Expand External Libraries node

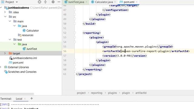1,67
